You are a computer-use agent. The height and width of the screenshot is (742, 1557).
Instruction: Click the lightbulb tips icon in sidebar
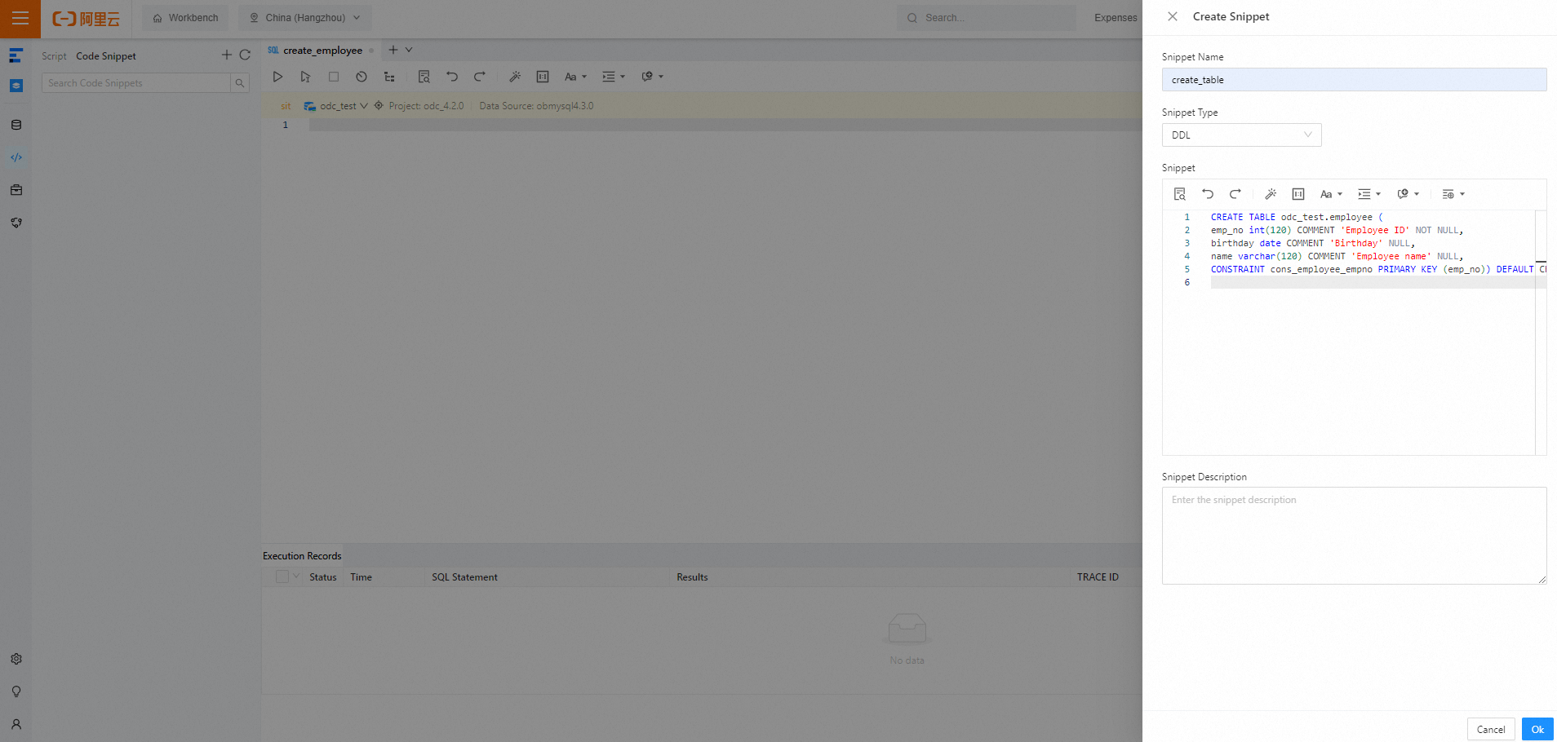[x=16, y=691]
